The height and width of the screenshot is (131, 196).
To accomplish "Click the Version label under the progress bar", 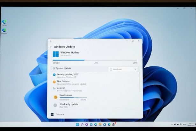I will coord(56,63).
